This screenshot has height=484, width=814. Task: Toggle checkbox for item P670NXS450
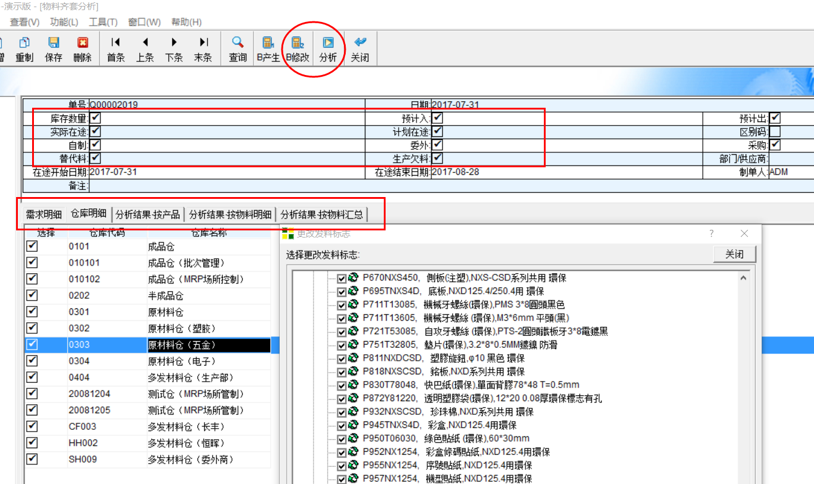click(x=342, y=278)
